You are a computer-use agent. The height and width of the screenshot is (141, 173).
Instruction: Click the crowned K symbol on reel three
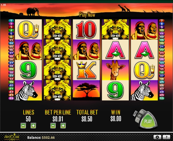86,70
